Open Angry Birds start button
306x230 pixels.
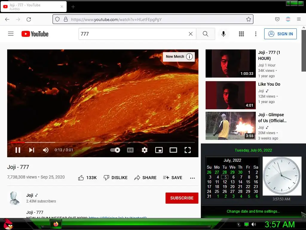pos(8,224)
